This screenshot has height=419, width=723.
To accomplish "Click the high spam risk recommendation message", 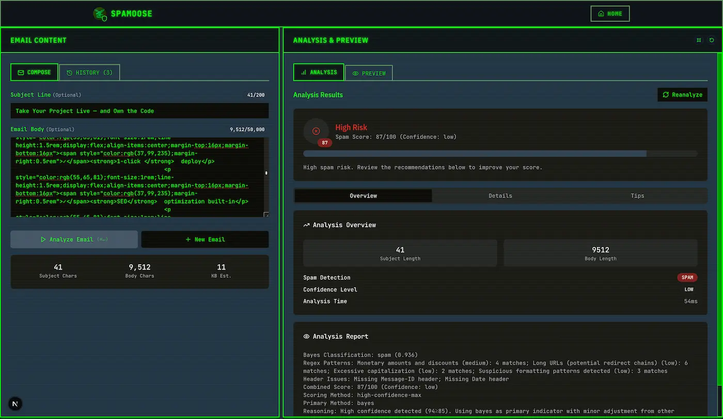I will [423, 167].
